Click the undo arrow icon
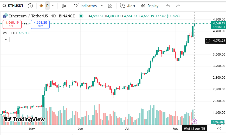226x135 pixels. click(x=168, y=6)
